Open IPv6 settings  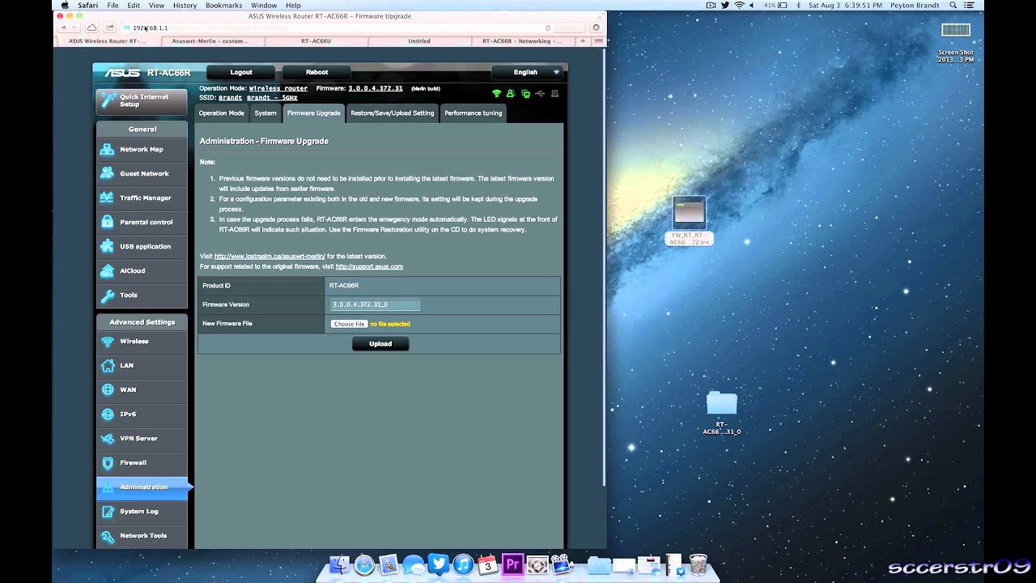click(x=142, y=414)
